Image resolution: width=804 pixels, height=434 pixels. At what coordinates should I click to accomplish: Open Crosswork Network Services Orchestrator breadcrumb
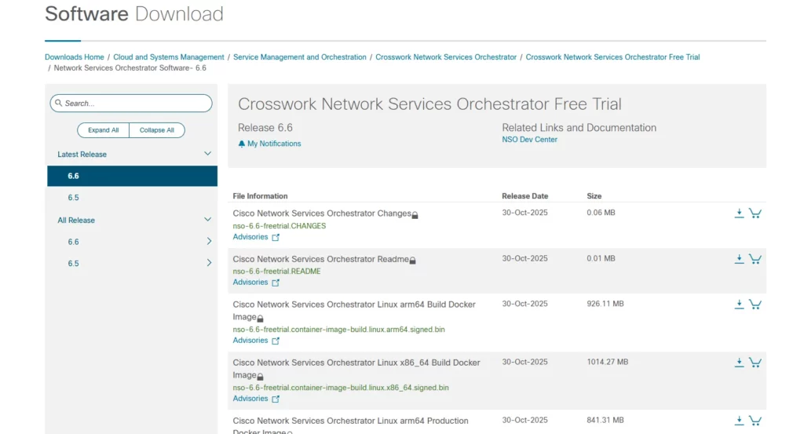446,57
